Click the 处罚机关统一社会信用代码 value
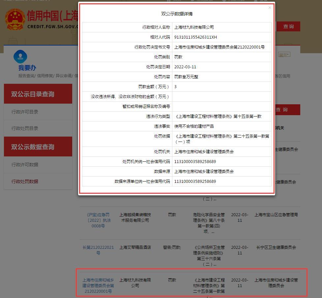322x298 pixels. pos(195,162)
